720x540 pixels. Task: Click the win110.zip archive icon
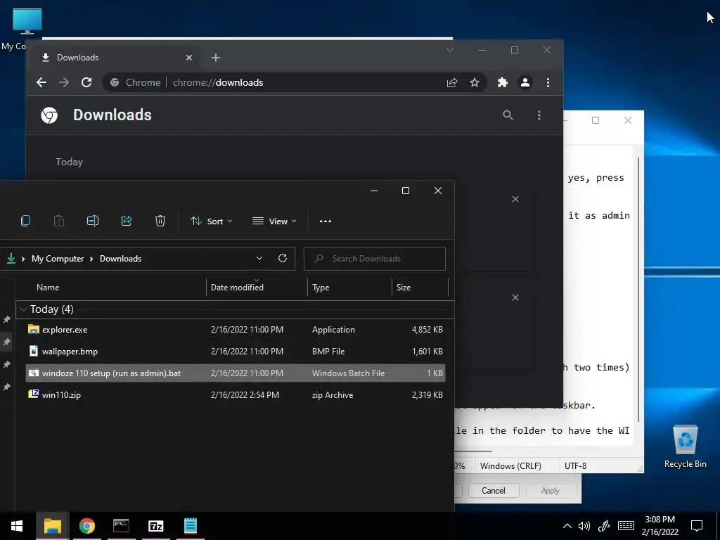pyautogui.click(x=34, y=394)
